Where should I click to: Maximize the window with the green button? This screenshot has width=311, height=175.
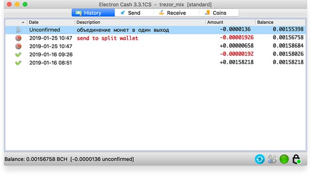coord(25,4)
